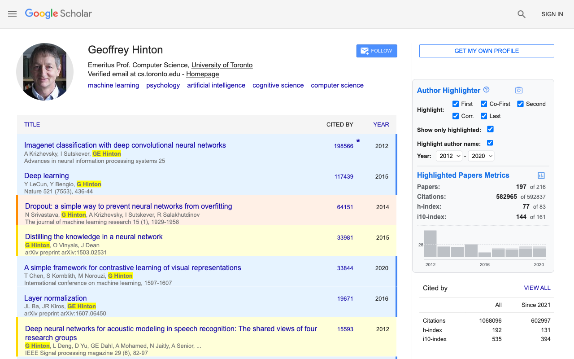Click citation count 33981

pos(345,237)
